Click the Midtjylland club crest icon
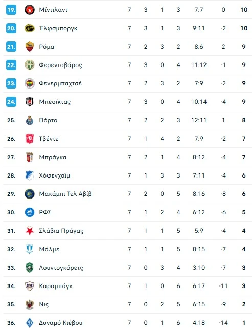 [x=30, y=10]
